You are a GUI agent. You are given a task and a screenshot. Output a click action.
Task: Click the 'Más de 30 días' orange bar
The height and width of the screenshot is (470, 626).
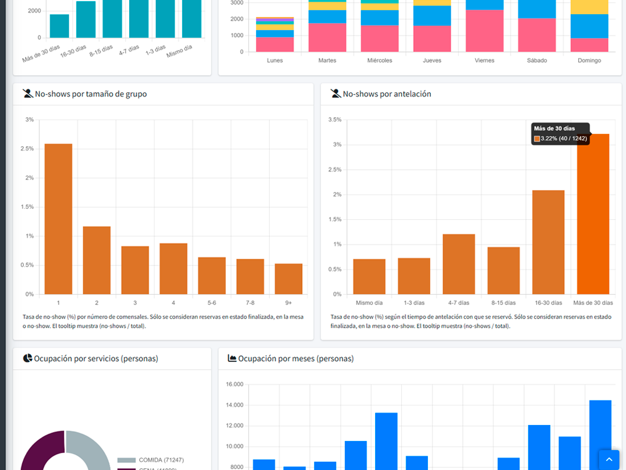[x=593, y=214]
